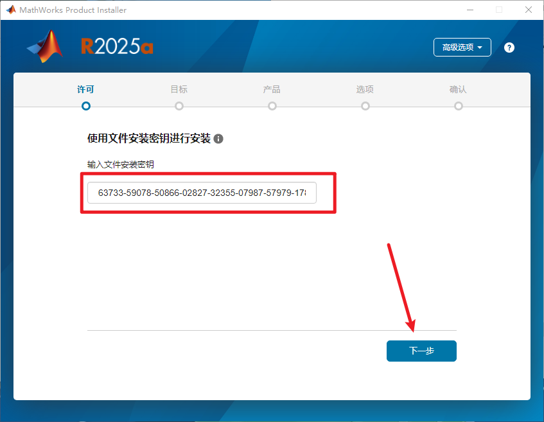544x422 pixels.
Task: Open the help question mark icon
Action: pyautogui.click(x=509, y=48)
